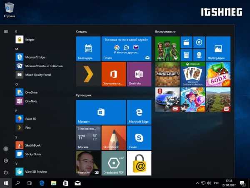Select the letter S group header

pos(16,137)
